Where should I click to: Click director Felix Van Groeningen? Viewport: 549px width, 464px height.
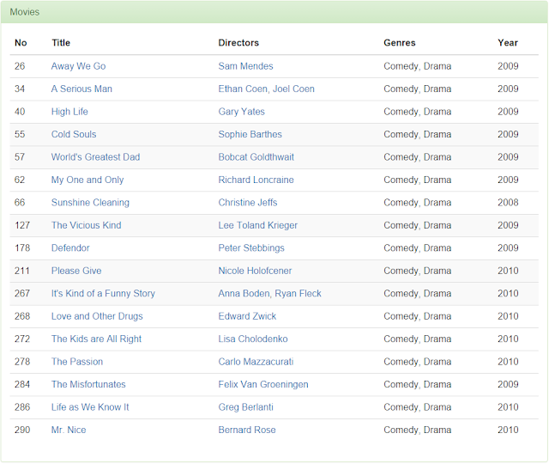click(x=263, y=385)
